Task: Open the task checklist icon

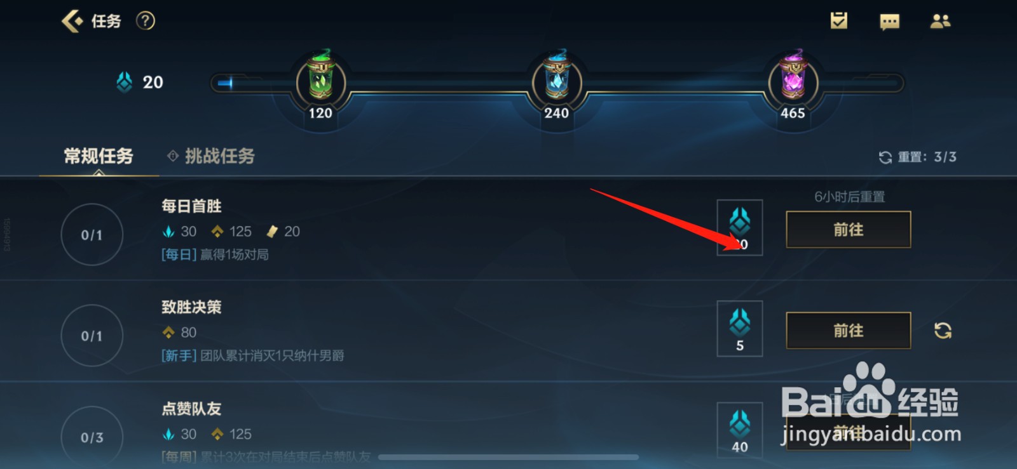Action: coord(839,21)
